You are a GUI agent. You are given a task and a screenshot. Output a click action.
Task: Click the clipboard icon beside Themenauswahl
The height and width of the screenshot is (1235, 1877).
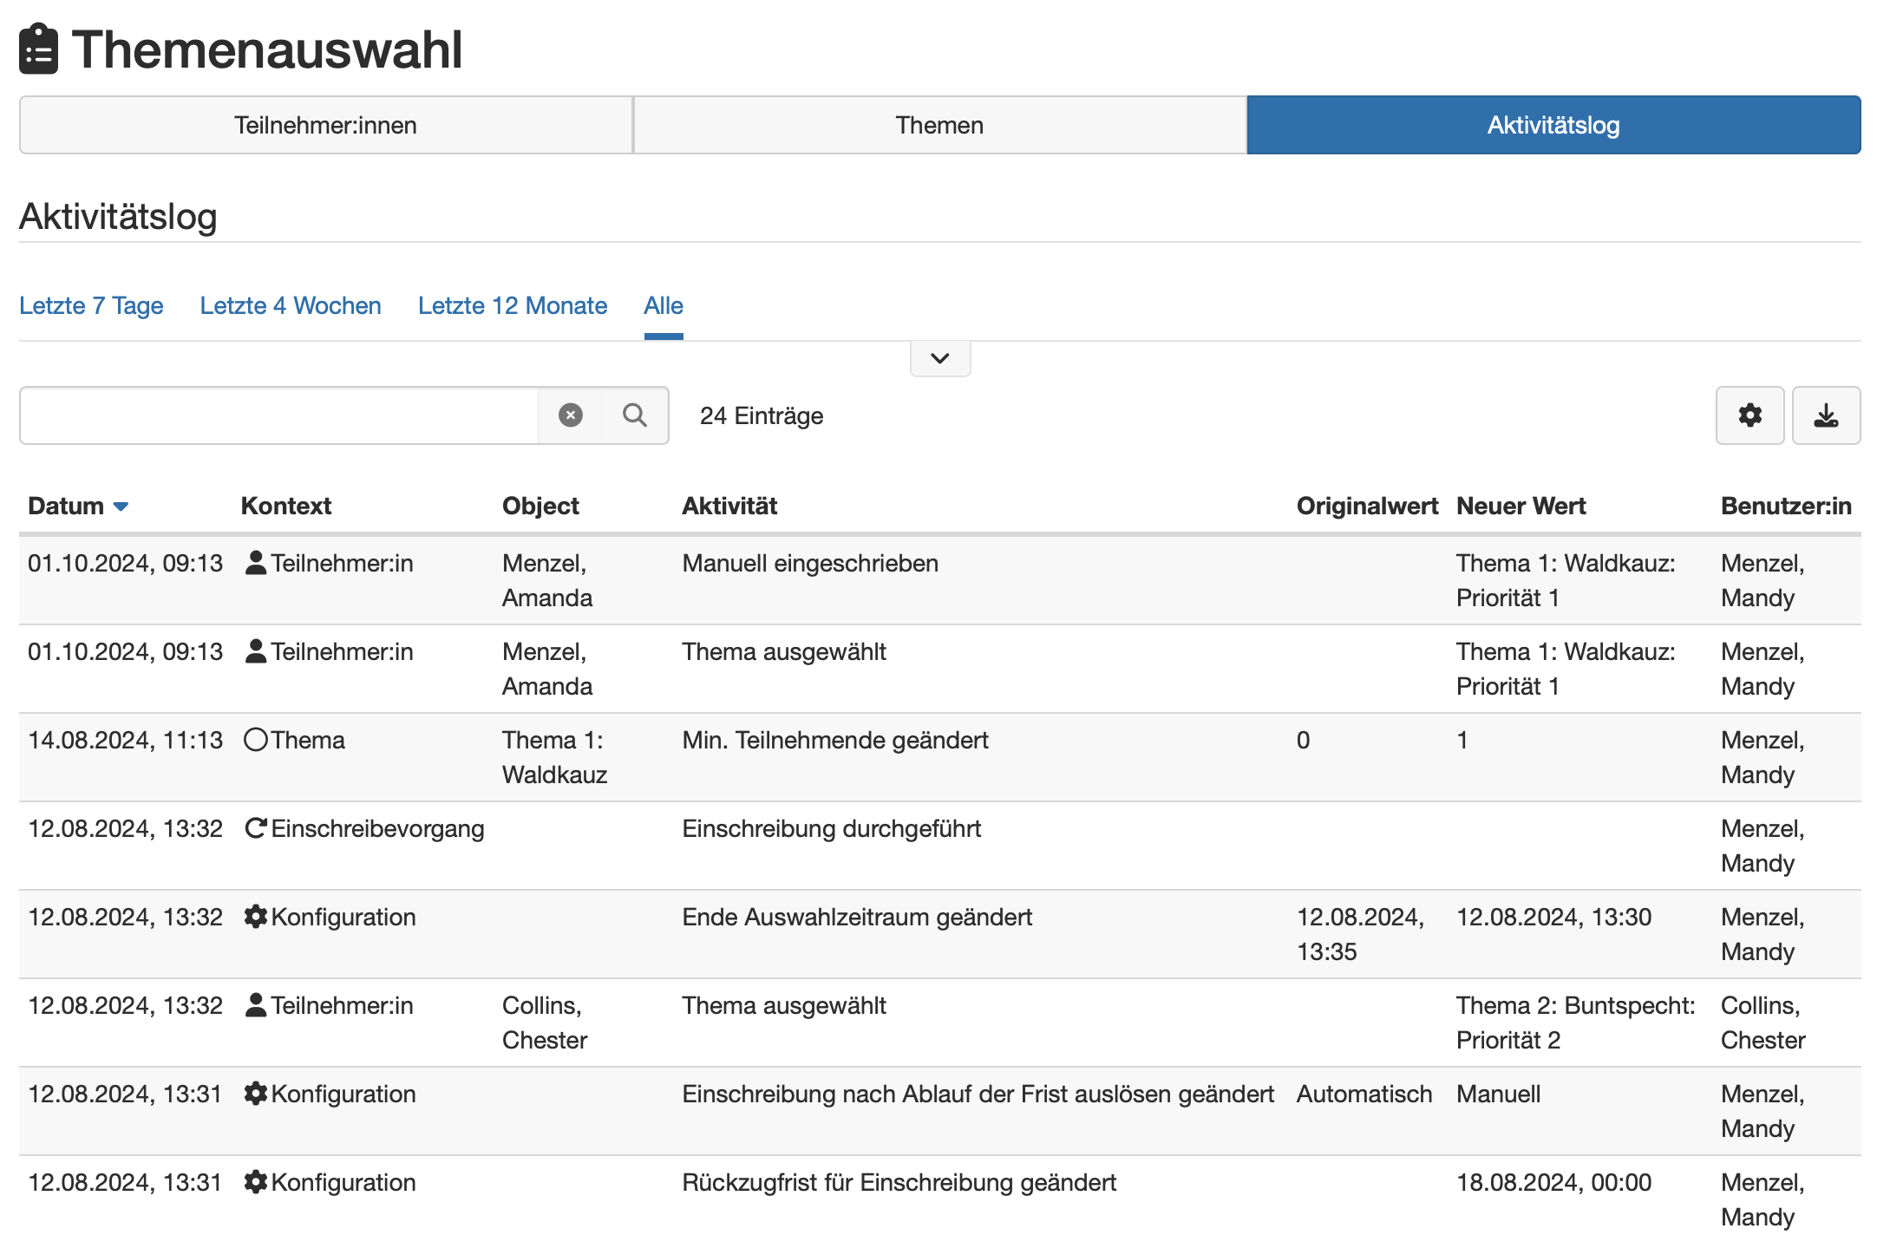39,49
